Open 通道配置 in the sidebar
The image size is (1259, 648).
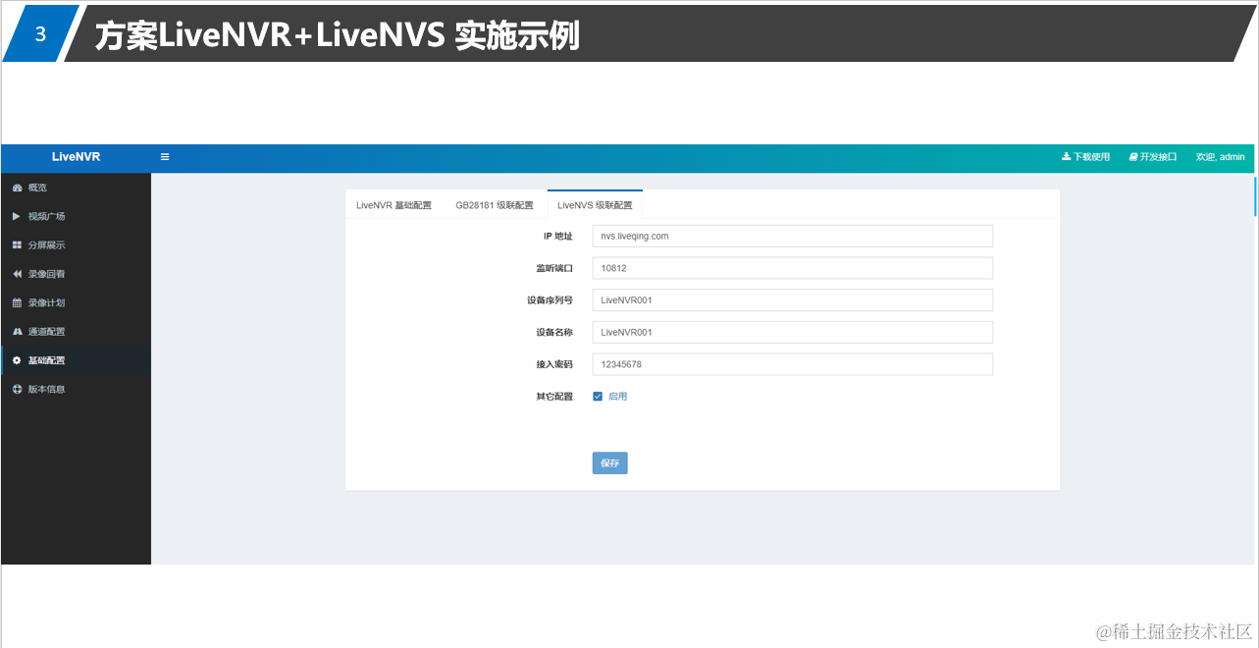point(76,332)
